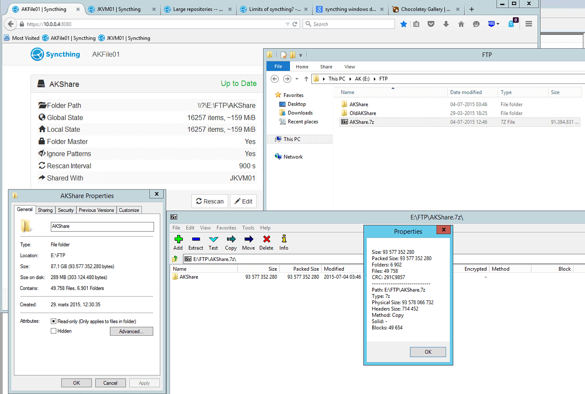Open Firefox downloads arrow icon
The height and width of the screenshot is (394, 585).
tap(446, 24)
